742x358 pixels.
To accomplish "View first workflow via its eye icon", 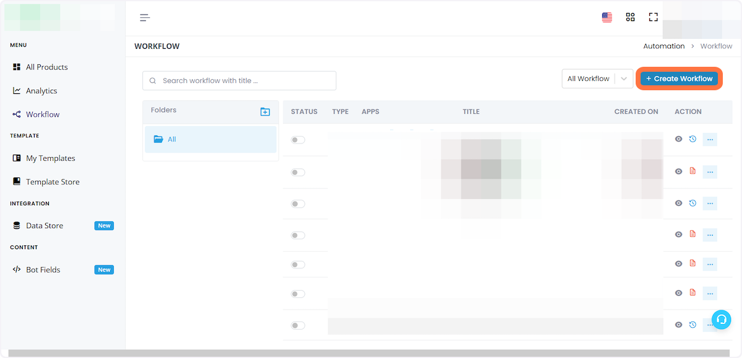I will [x=678, y=139].
